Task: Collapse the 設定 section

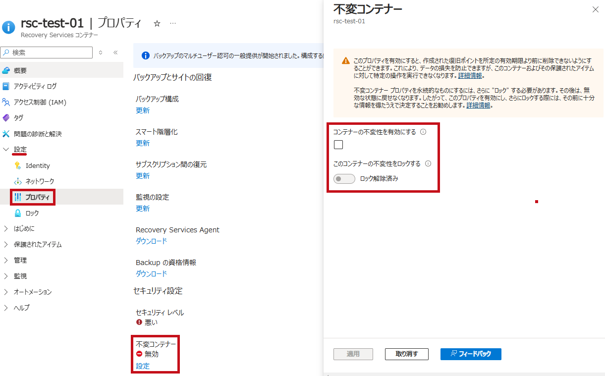Action: [x=6, y=150]
